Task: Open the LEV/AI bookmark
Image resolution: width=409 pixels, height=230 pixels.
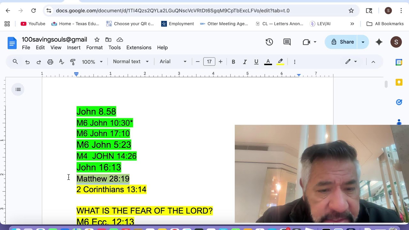Action: (x=320, y=24)
